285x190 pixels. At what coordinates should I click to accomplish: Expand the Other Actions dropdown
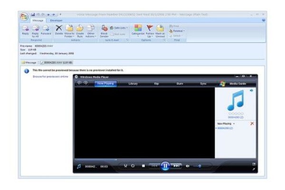(91, 31)
